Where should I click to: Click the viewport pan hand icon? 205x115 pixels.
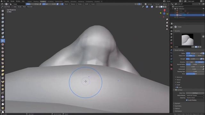(x=167, y=23)
